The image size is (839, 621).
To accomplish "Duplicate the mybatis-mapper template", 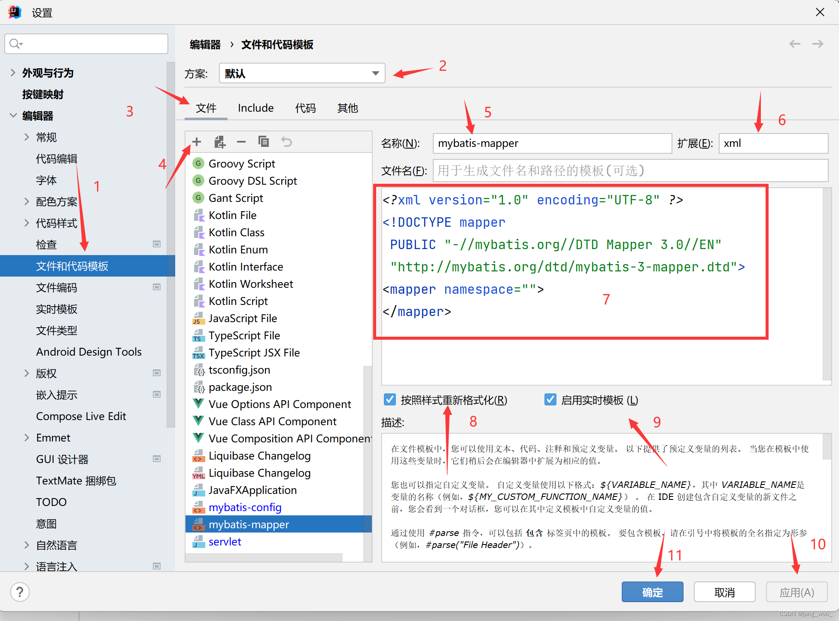I will click(x=263, y=142).
